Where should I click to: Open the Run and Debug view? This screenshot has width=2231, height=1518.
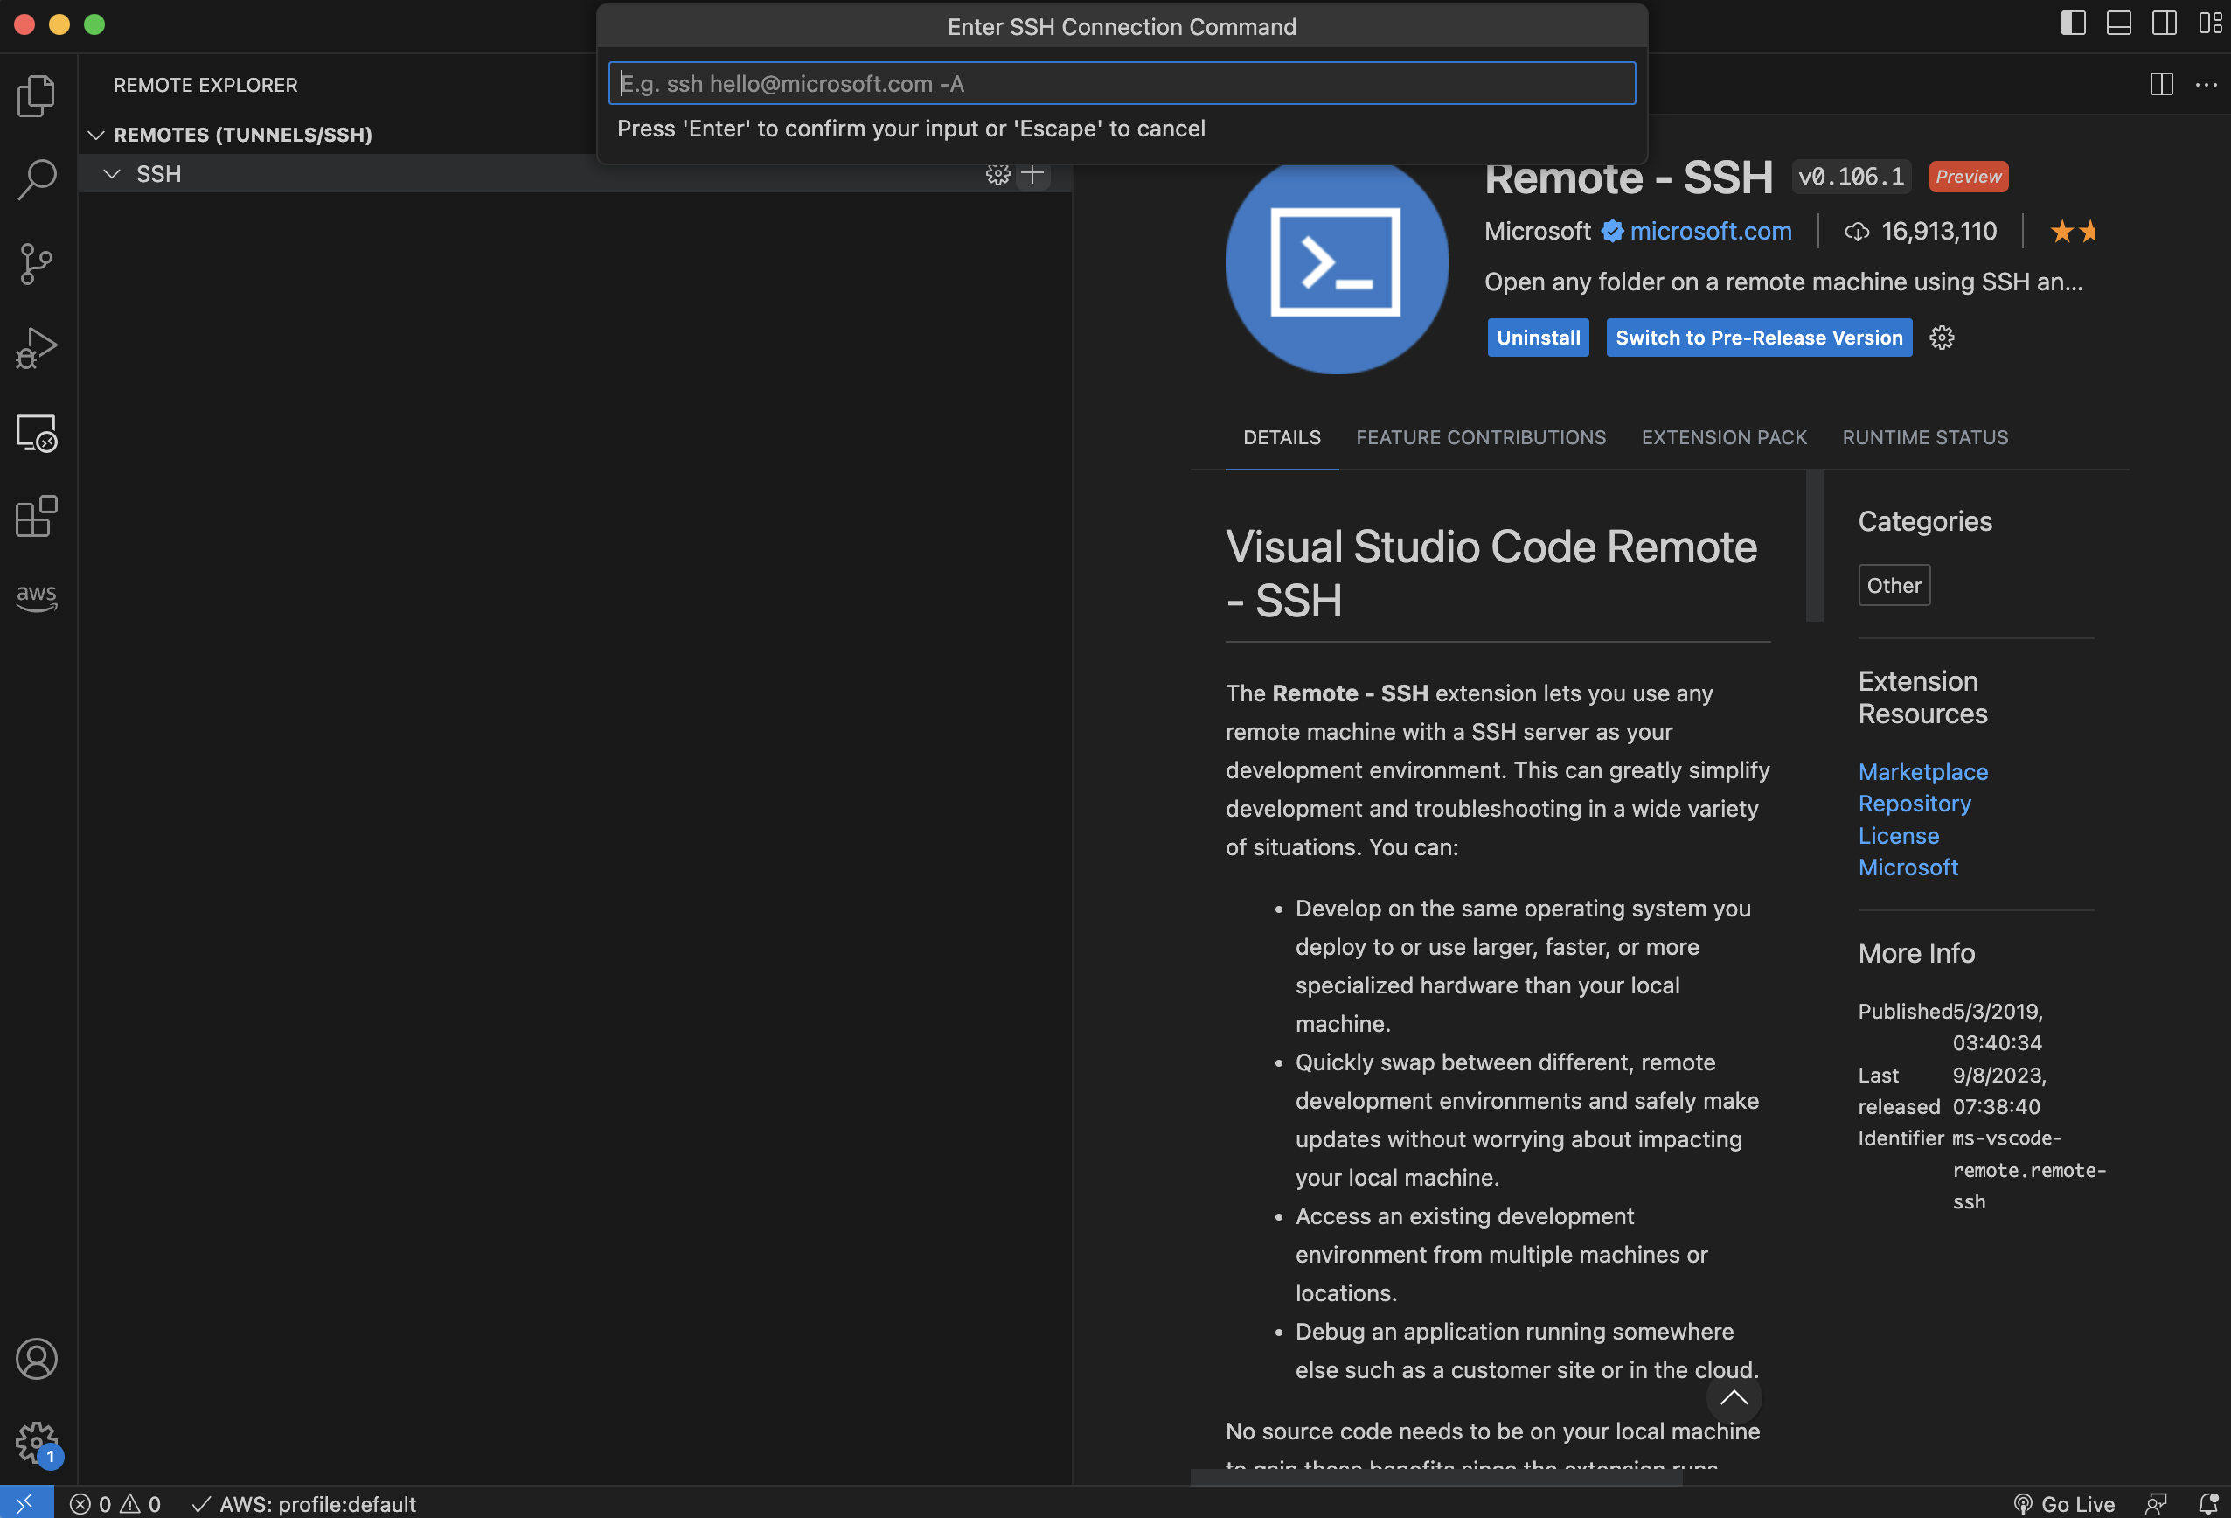(x=37, y=349)
